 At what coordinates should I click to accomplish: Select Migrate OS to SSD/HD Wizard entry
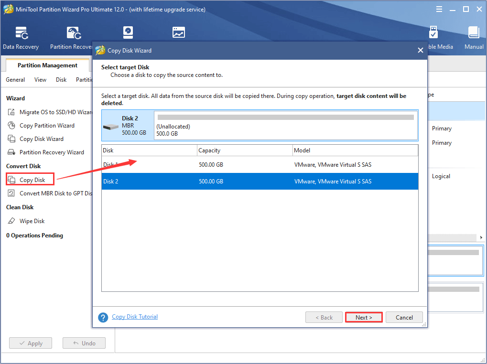[x=56, y=112]
